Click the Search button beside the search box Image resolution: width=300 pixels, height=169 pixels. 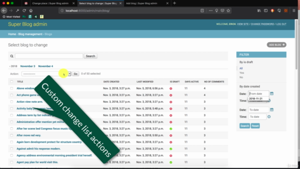coord(90,56)
